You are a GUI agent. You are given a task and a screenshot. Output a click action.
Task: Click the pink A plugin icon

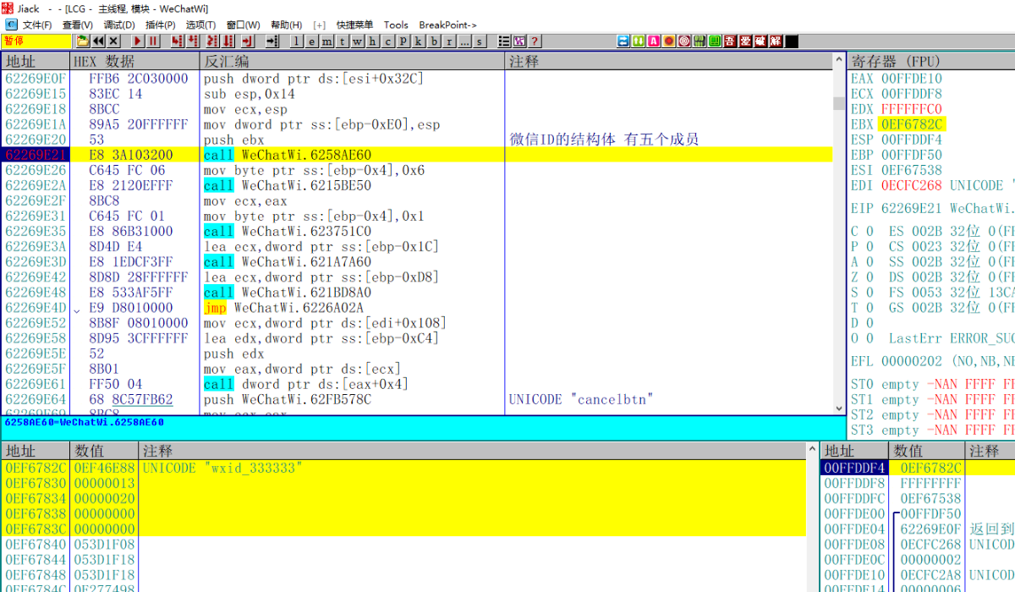[x=653, y=41]
